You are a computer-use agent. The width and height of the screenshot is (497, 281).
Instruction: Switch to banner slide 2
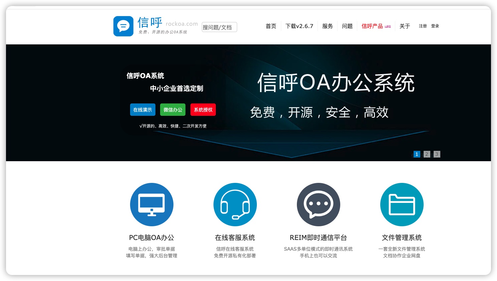[x=427, y=154]
